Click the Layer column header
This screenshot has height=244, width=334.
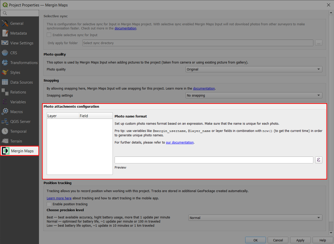63,116
